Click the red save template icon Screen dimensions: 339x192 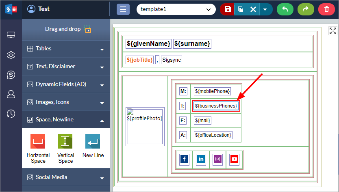pyautogui.click(x=227, y=9)
